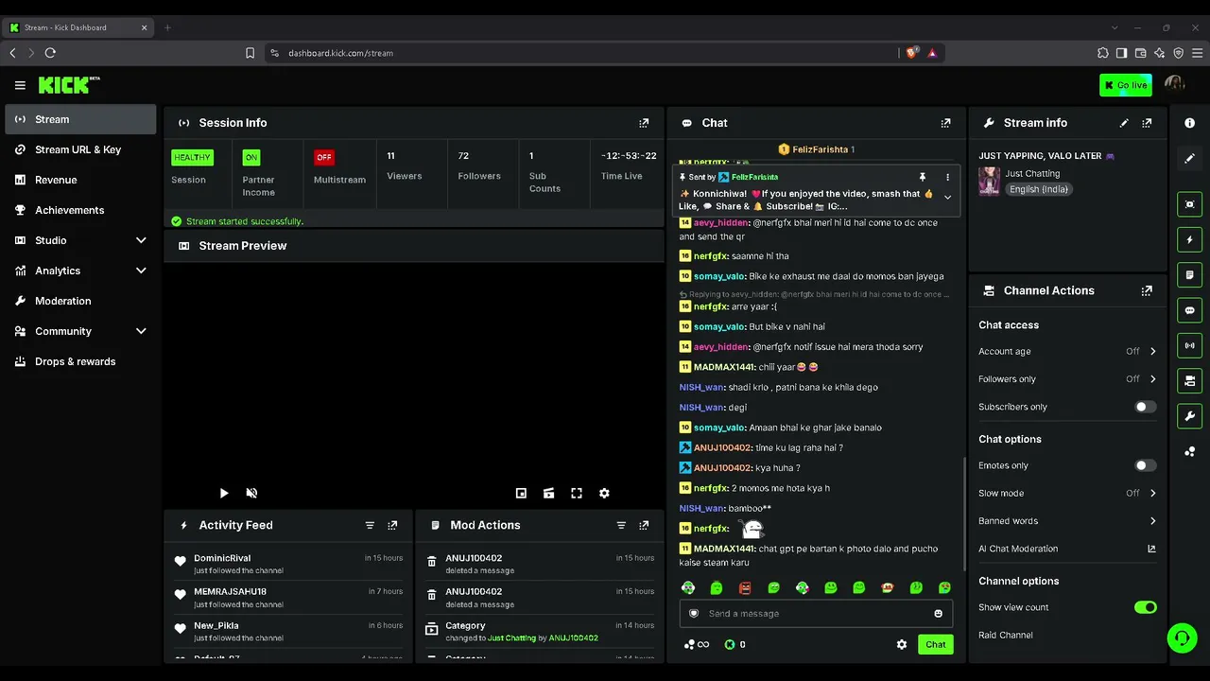The image size is (1210, 681).
Task: Toggle the wrench stream info widget in the right bar
Action: (x=1189, y=415)
